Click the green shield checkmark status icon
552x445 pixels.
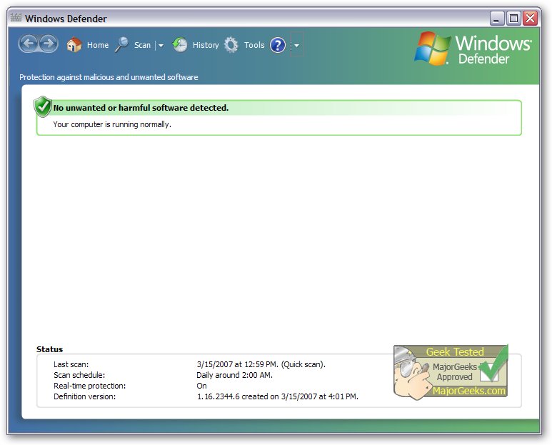[x=43, y=106]
